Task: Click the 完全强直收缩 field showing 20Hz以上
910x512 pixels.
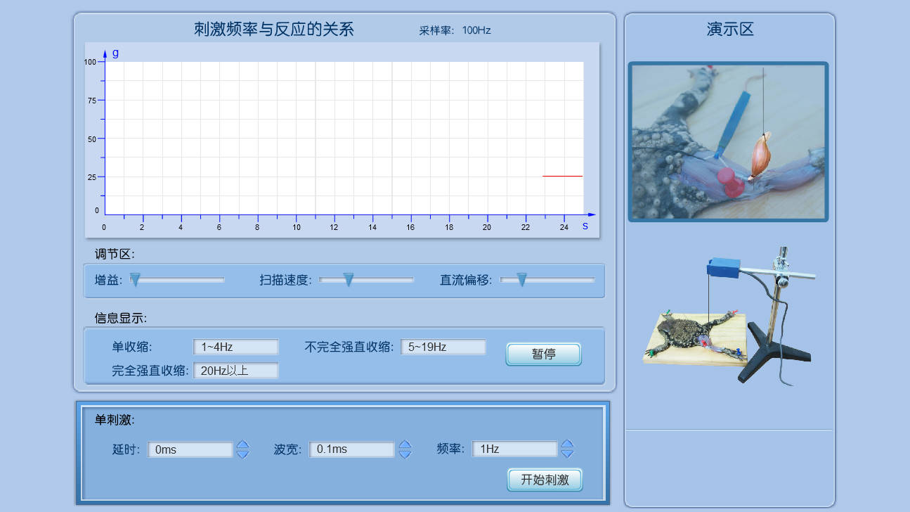Action: pyautogui.click(x=235, y=371)
